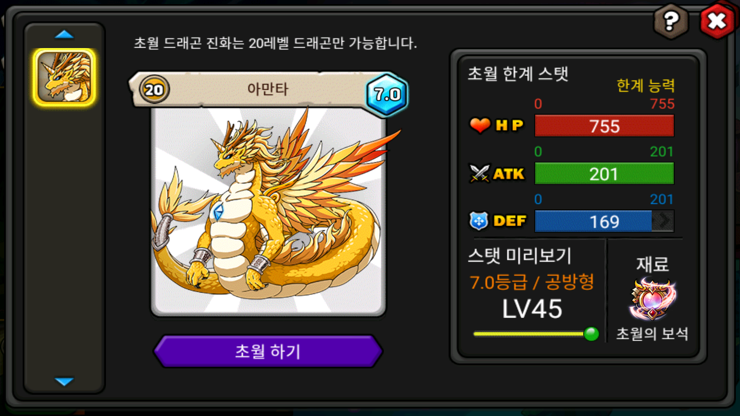The height and width of the screenshot is (416, 740).
Task: Tap the 초월의 보석 gem material icon
Action: tap(653, 299)
